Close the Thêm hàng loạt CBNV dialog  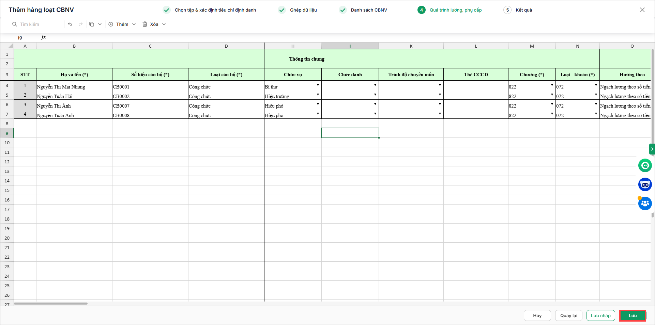[642, 10]
